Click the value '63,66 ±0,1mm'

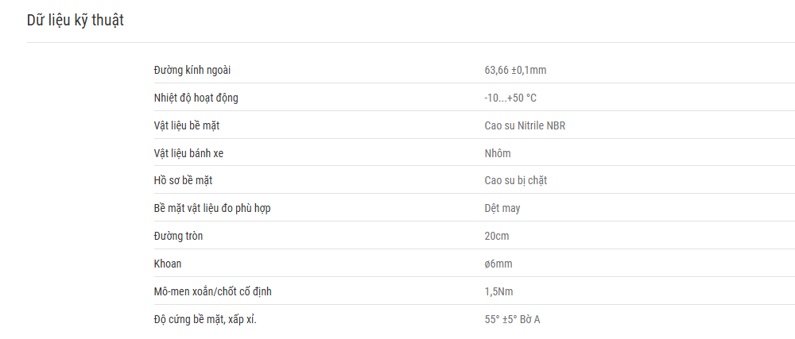[x=516, y=71]
